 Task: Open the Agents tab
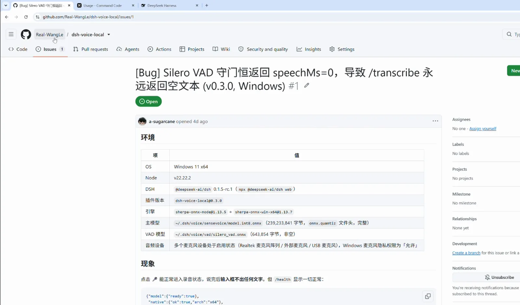(x=128, y=49)
